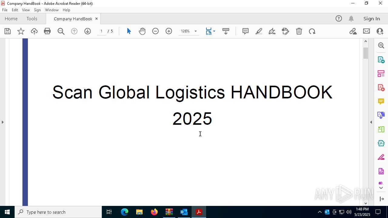This screenshot has width=388, height=218.
Task: Open the Sign menu
Action: pyautogui.click(x=37, y=10)
